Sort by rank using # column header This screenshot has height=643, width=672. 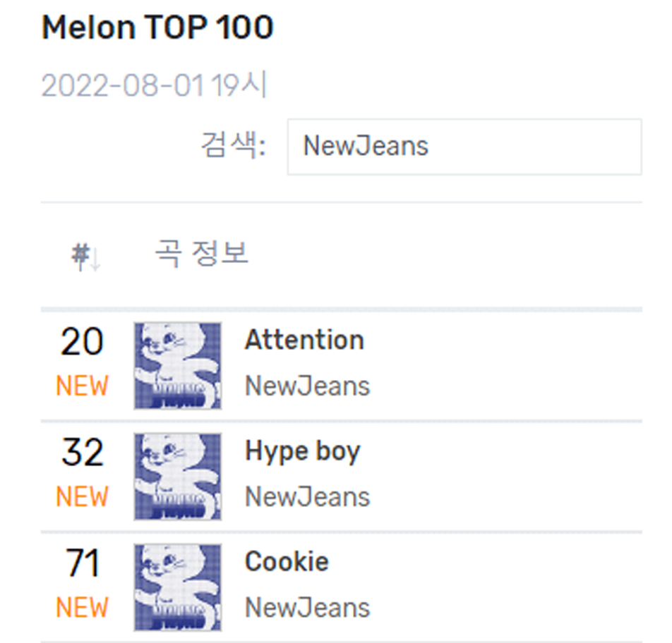tap(80, 255)
